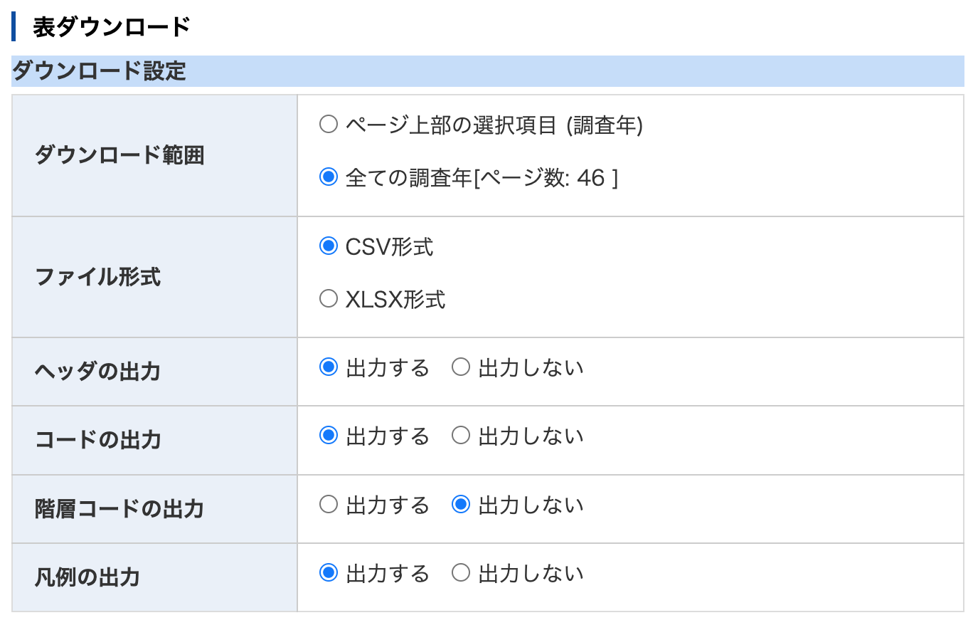Click the 表ダウンロード page heading
The height and width of the screenshot is (635, 973).
click(x=112, y=27)
